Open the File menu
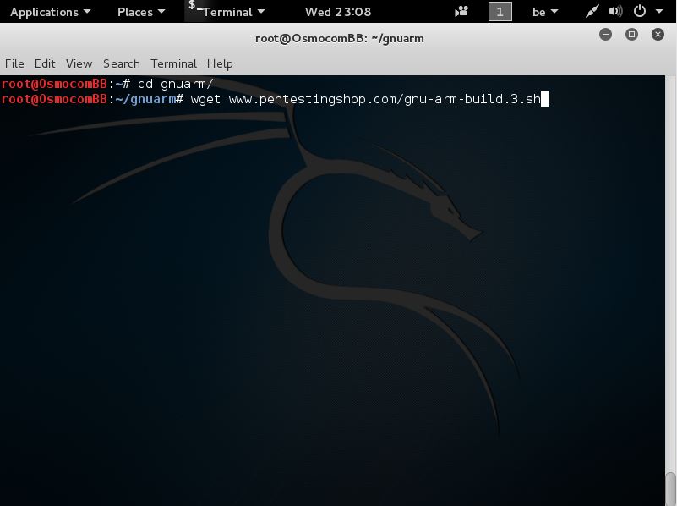 pyautogui.click(x=14, y=63)
